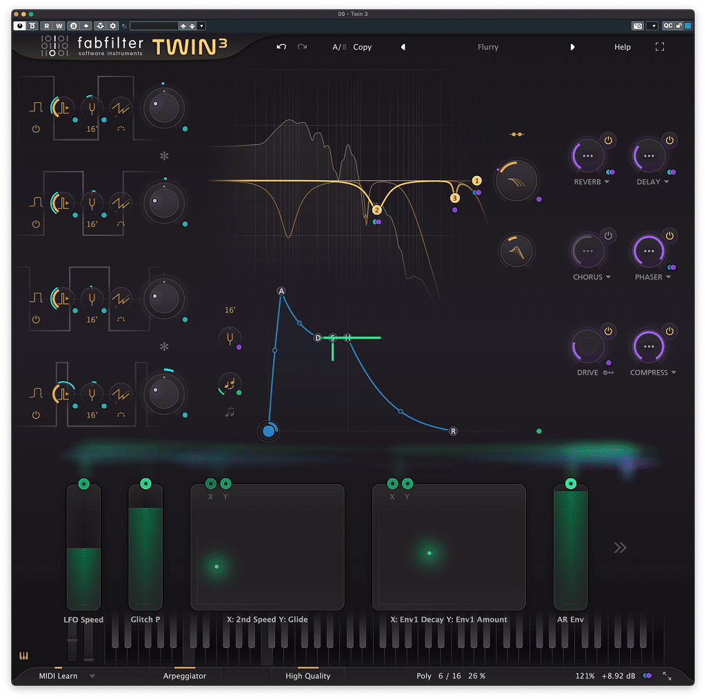
Task: Click the host settings gear icon
Action: (x=113, y=26)
